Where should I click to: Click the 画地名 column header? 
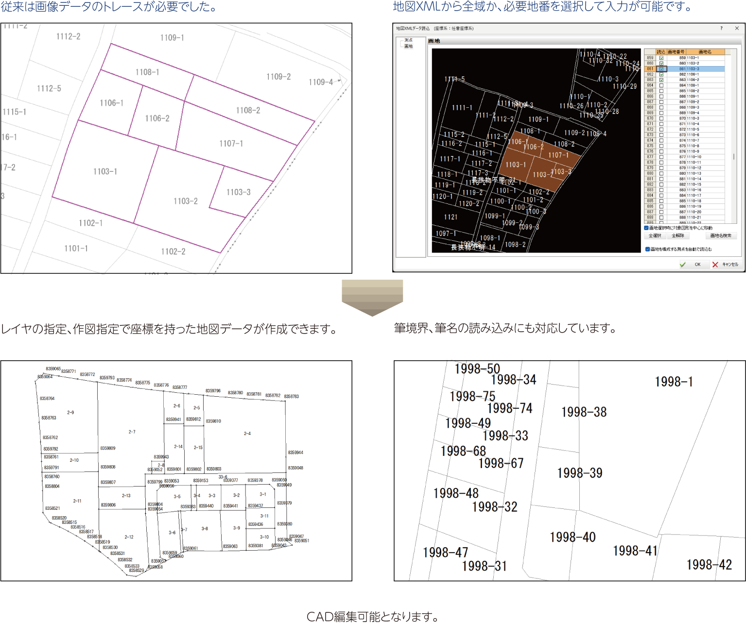pyautogui.click(x=705, y=52)
